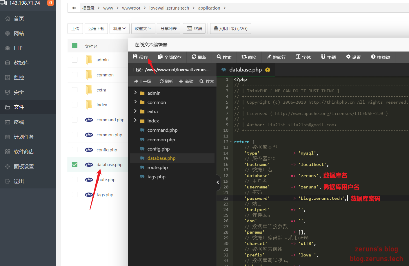Expand the index folder in tree
This screenshot has width=409, height=266.
coord(135,120)
